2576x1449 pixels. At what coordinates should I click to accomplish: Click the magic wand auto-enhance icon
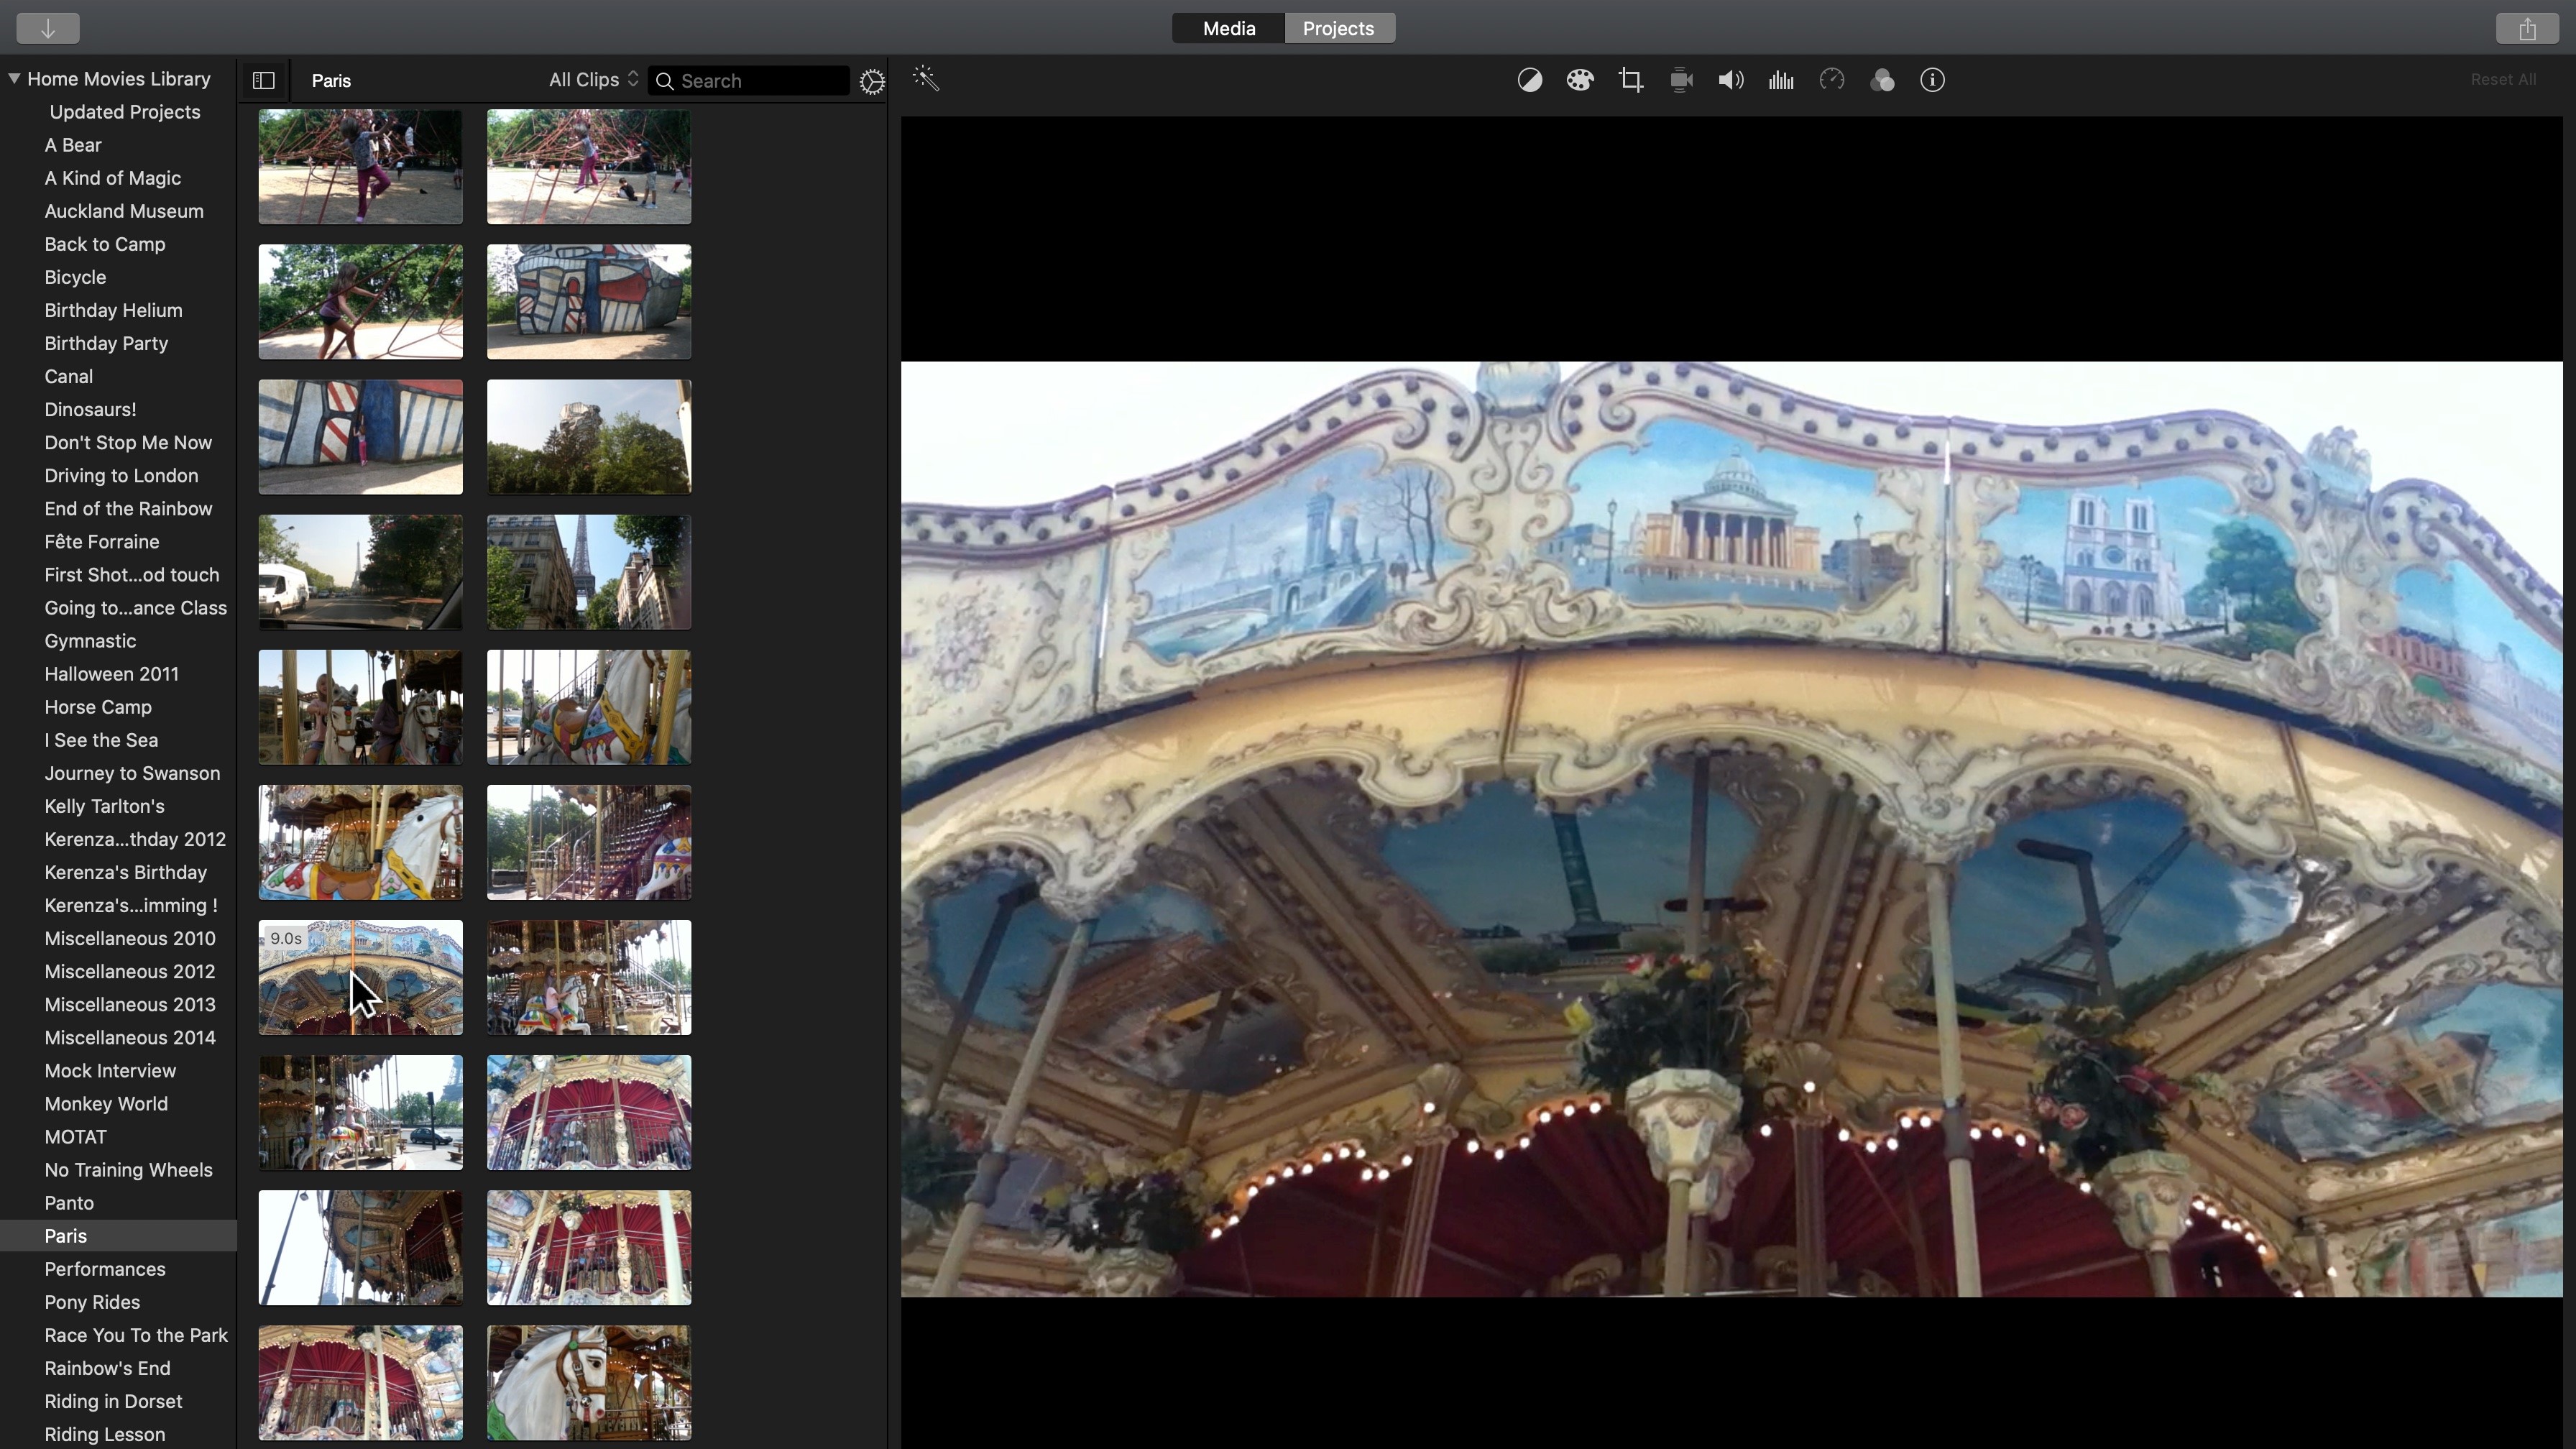926,79
